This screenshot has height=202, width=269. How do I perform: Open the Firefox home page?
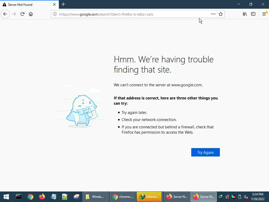[31, 14]
